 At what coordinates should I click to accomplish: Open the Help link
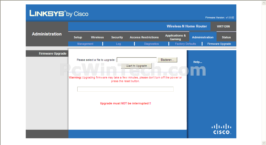tap(198, 62)
